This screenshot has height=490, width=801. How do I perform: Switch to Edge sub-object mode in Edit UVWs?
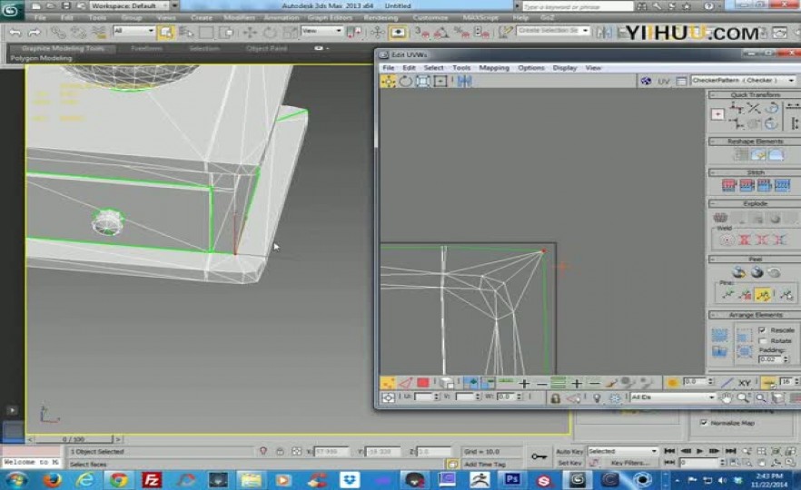(405, 383)
